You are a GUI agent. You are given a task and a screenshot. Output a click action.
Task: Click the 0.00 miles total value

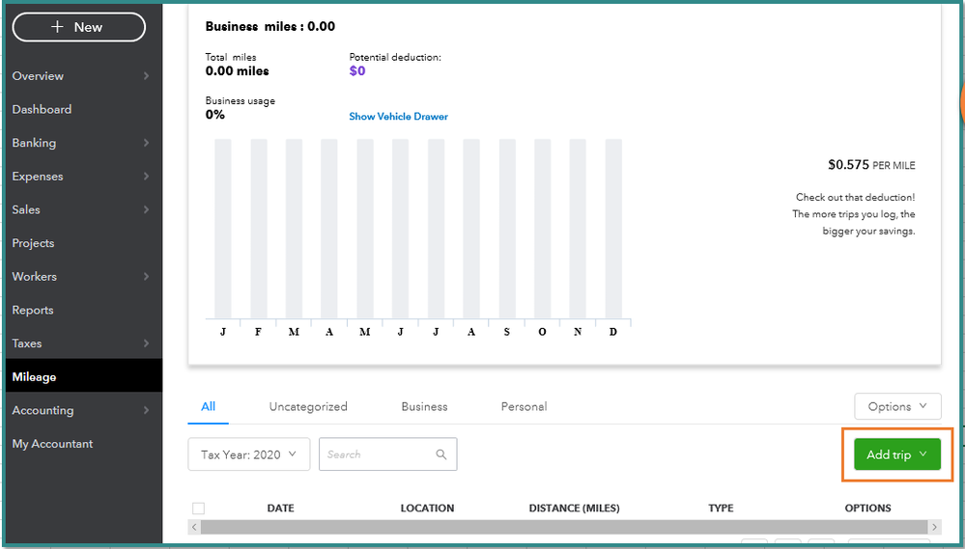coord(237,70)
